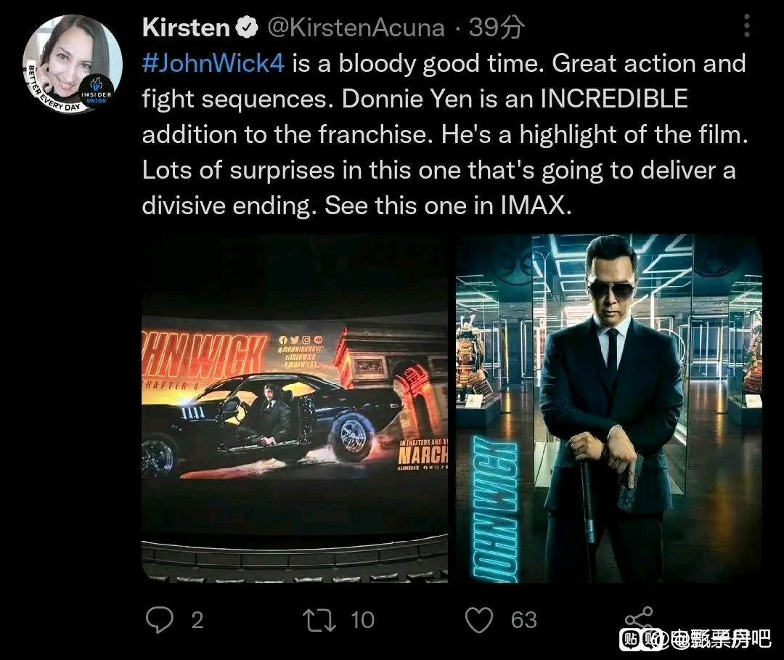784x660 pixels.
Task: Click the retweet count of 10
Action: click(x=362, y=620)
